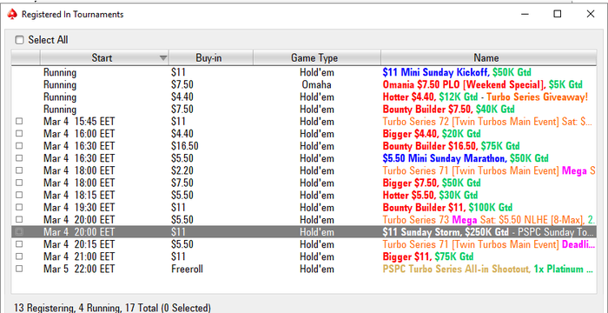Check the Turbo Series 72 Twin Turbos row box
The image size is (608, 313).
point(19,121)
